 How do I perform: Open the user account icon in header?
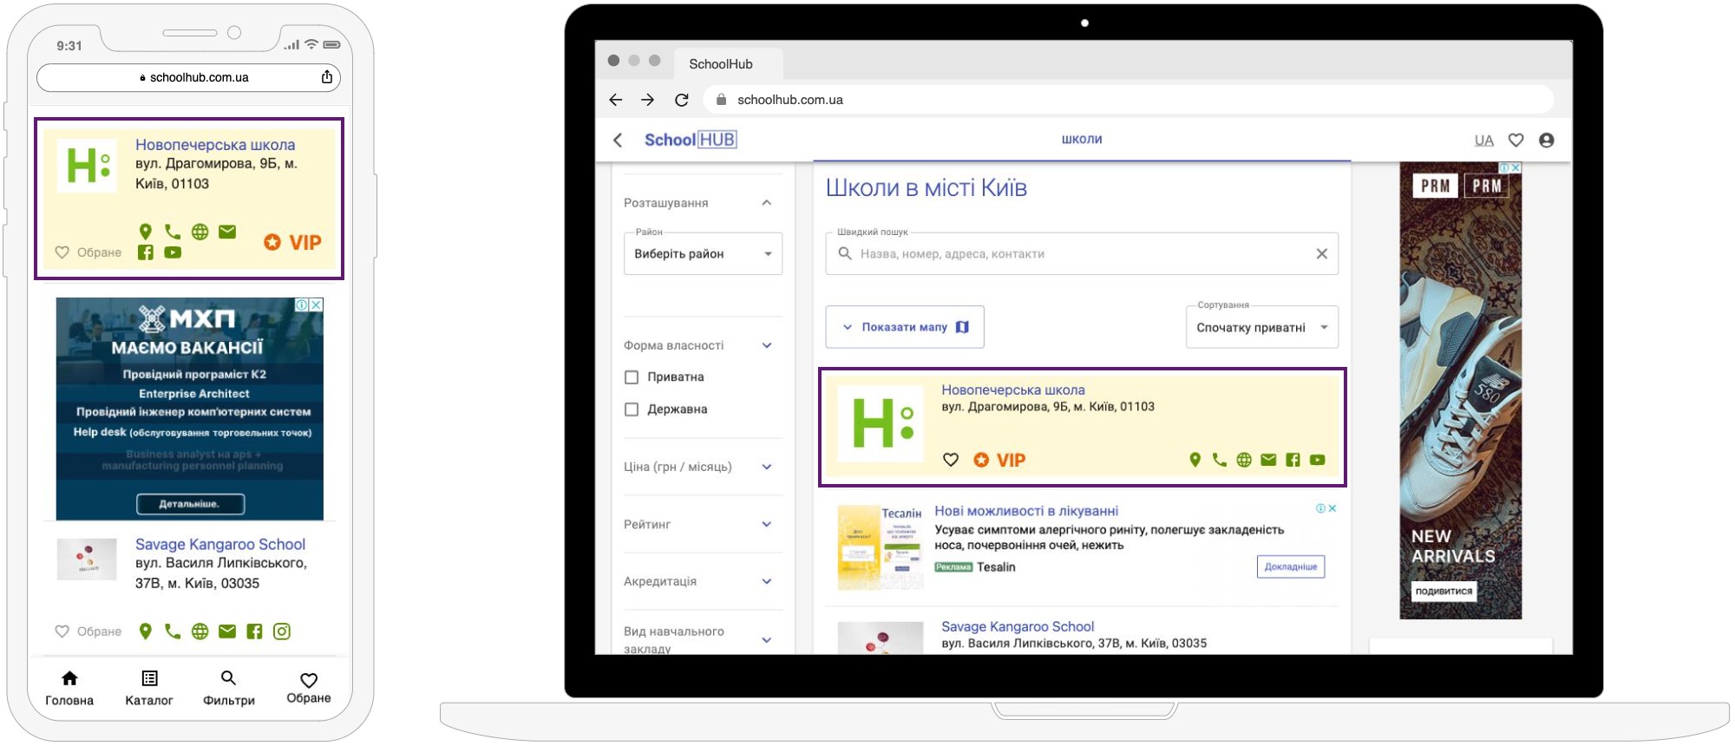click(x=1546, y=140)
